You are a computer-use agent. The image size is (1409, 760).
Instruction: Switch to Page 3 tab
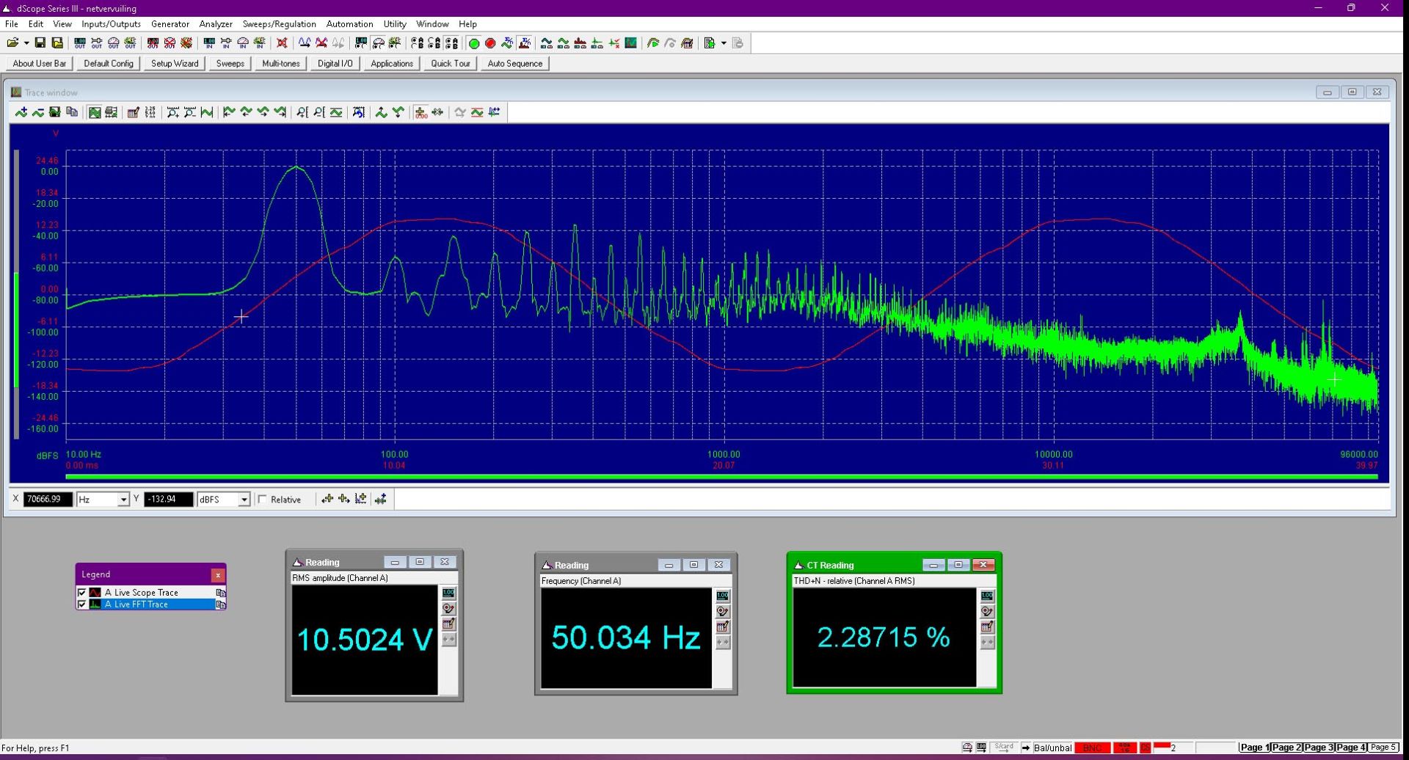1319,748
